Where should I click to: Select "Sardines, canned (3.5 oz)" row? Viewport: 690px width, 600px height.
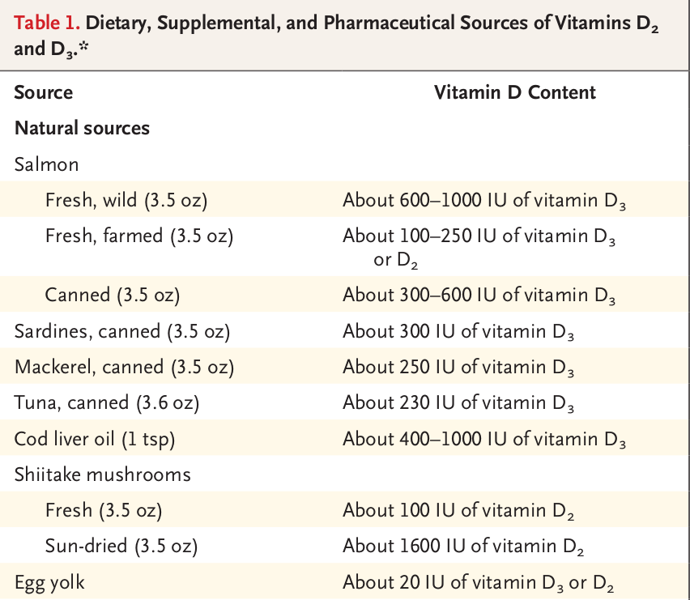point(122,330)
